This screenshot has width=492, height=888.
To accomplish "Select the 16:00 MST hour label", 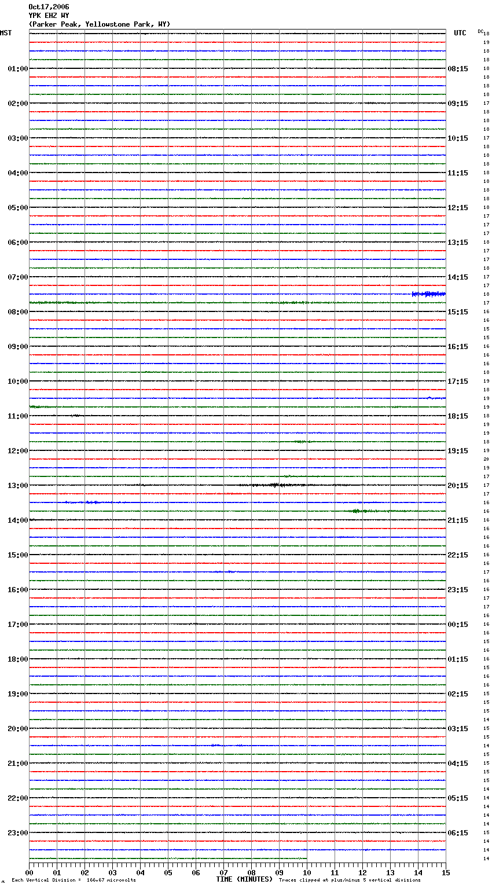I will click(x=18, y=590).
